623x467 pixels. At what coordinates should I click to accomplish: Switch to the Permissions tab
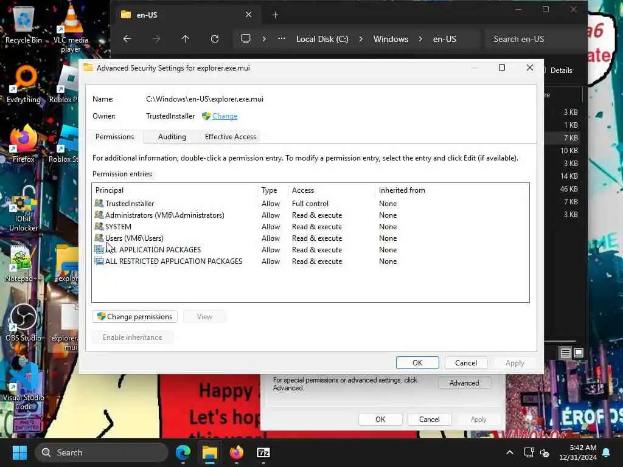[114, 137]
